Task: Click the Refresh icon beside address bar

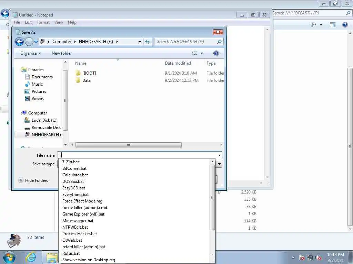Action: tap(148, 42)
